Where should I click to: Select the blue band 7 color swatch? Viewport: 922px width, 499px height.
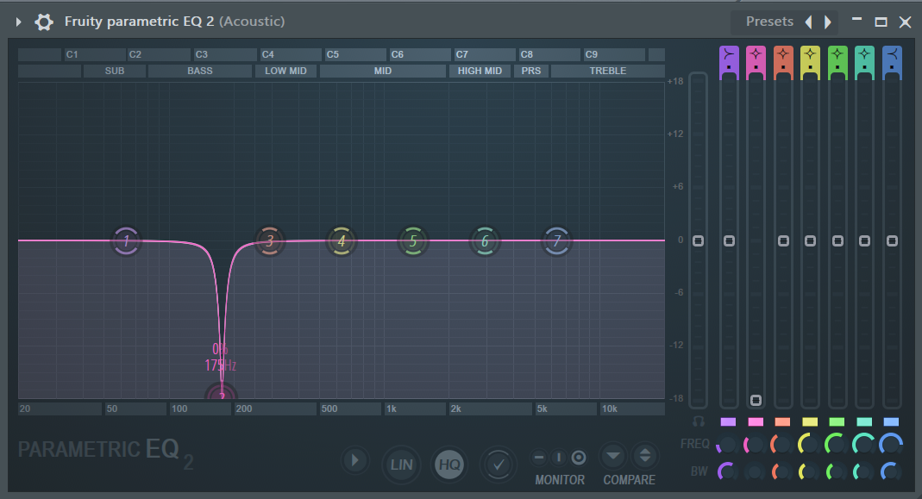coord(892,422)
